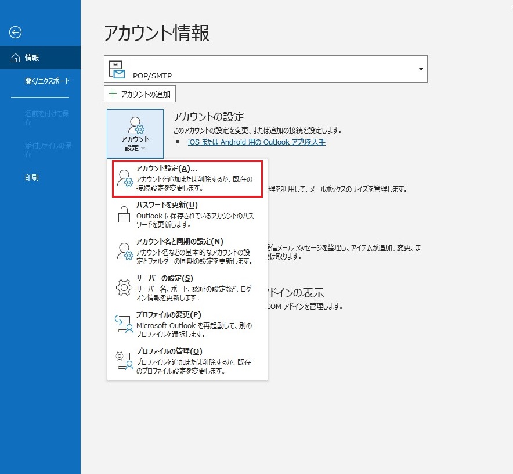Click the mail account icon beside POP/SMTP

117,69
